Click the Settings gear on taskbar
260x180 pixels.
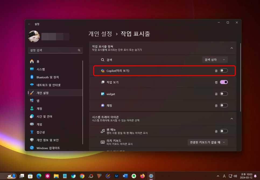[151, 176]
